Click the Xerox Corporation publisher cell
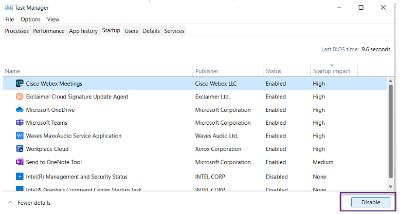400x214 pixels. (218, 149)
